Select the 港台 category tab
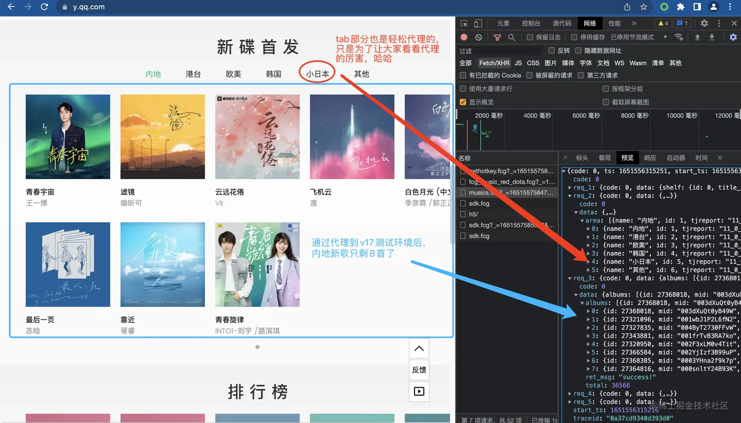The height and width of the screenshot is (423, 741). pyautogui.click(x=193, y=74)
